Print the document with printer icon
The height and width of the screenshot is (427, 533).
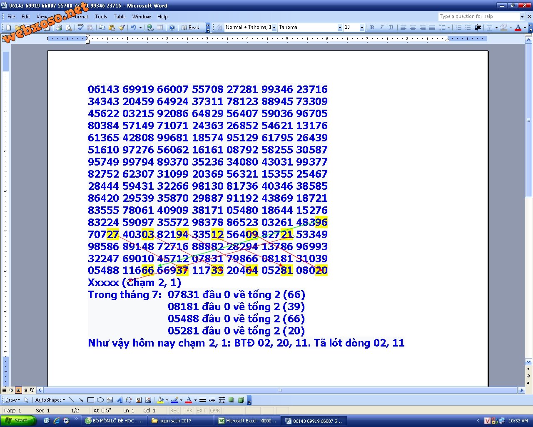59,28
